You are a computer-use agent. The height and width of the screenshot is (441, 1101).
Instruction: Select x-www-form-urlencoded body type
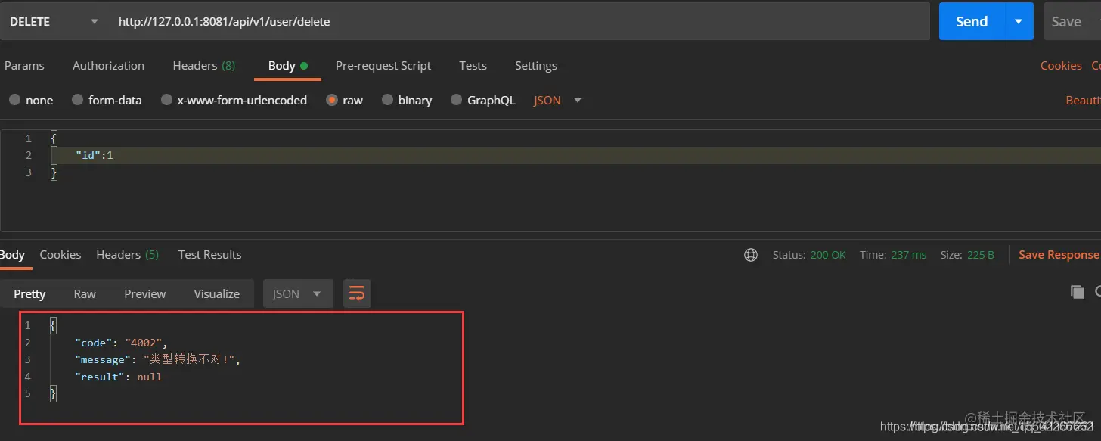point(234,100)
